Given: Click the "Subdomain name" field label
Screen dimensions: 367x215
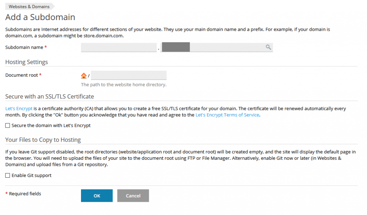Looking at the screenshot, I should (x=24, y=47).
